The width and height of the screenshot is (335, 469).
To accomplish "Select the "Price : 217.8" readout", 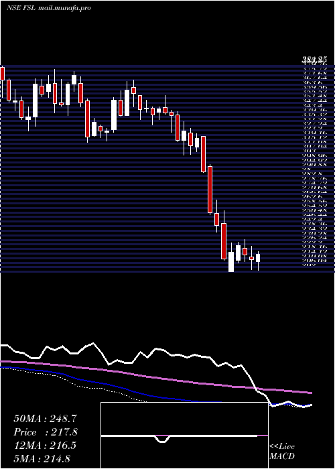I will (46, 432).
